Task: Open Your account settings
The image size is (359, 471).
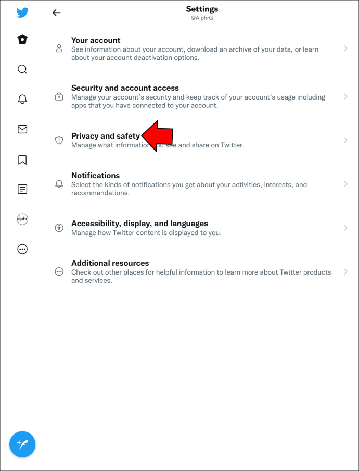Action: [202, 48]
